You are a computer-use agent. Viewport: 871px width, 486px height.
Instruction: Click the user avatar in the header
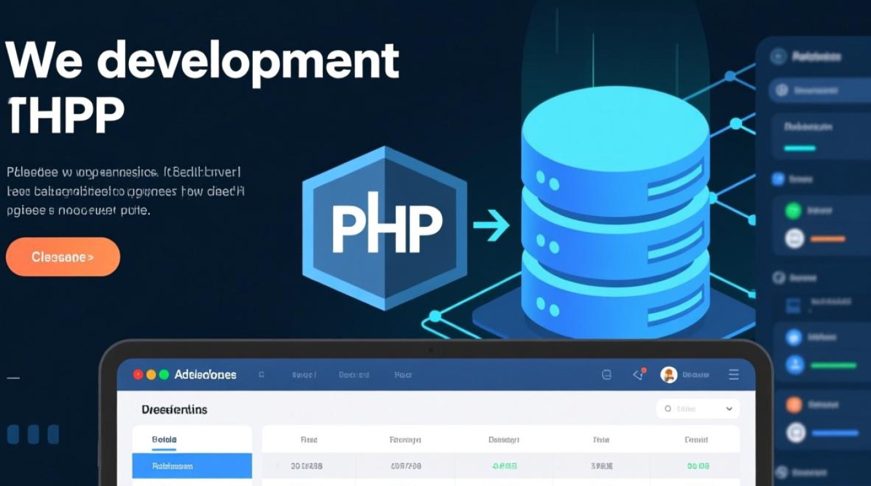click(x=668, y=374)
